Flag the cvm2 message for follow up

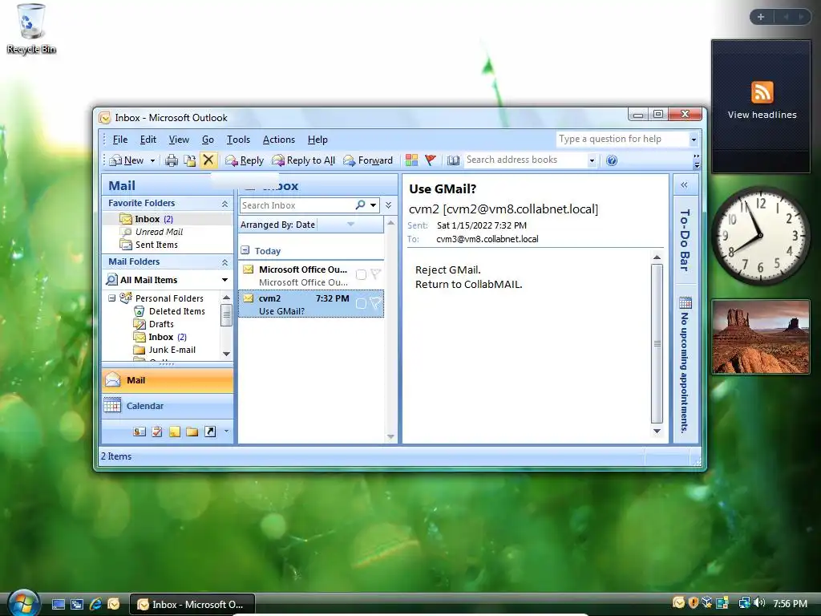pos(375,302)
